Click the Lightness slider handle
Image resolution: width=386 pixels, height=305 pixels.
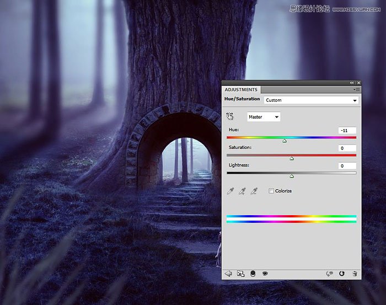pos(292,176)
